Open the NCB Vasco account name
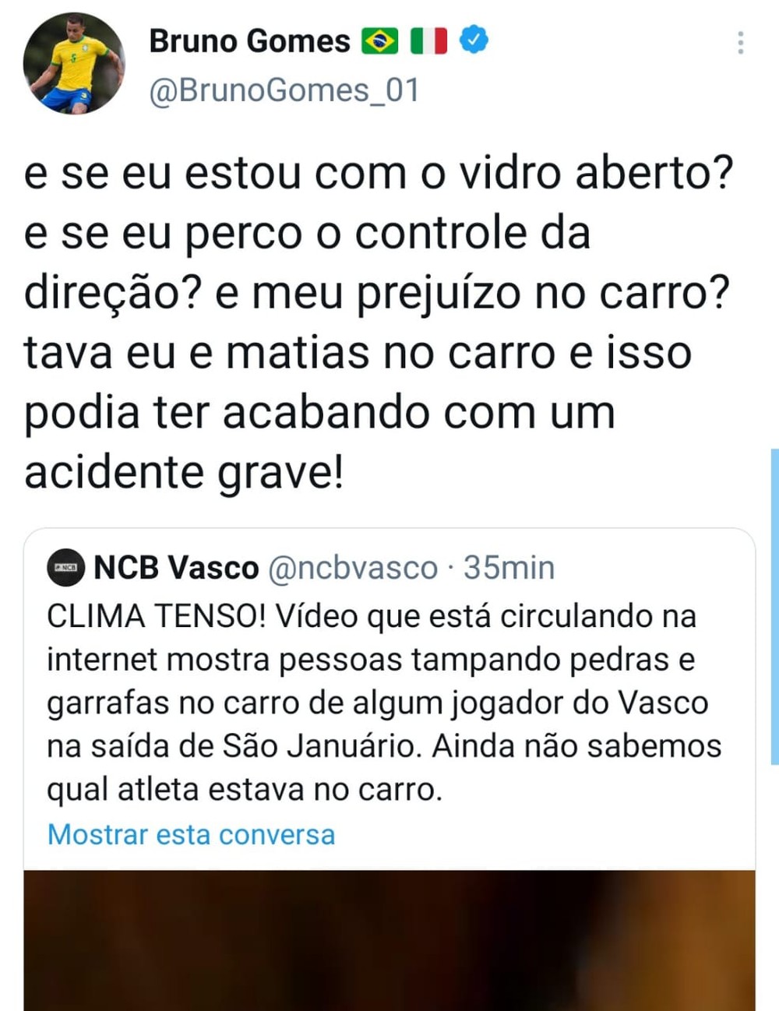779x1011 pixels. click(176, 568)
